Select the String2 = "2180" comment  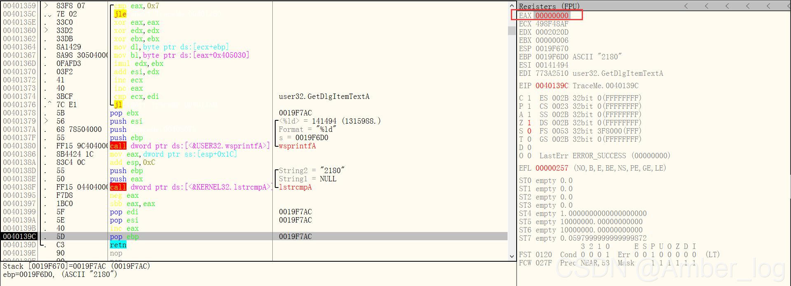pos(312,171)
